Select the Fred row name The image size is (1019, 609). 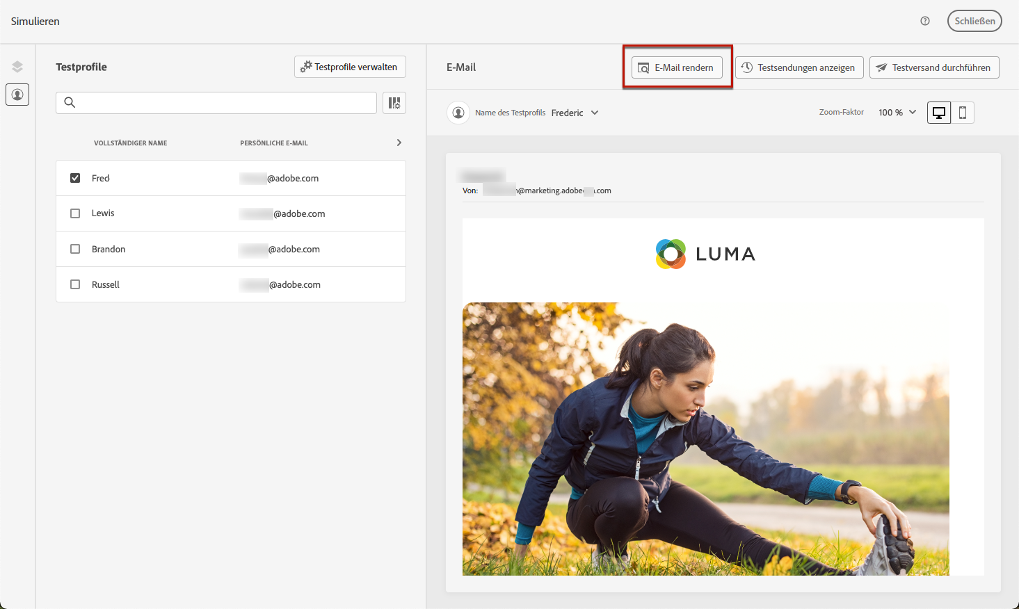[x=101, y=178]
